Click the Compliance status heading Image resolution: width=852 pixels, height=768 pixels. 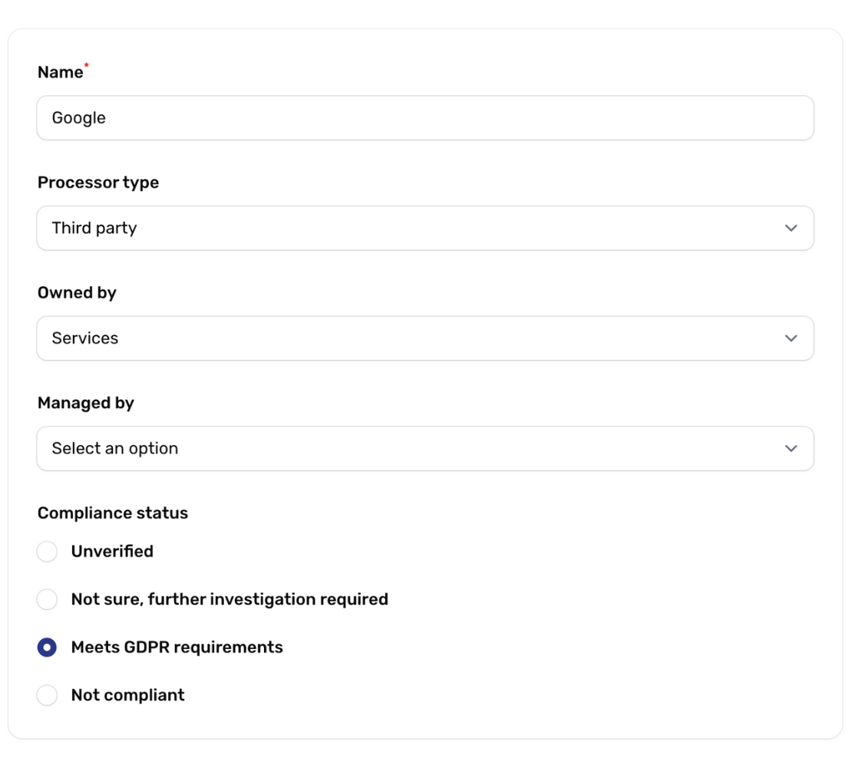coord(114,513)
